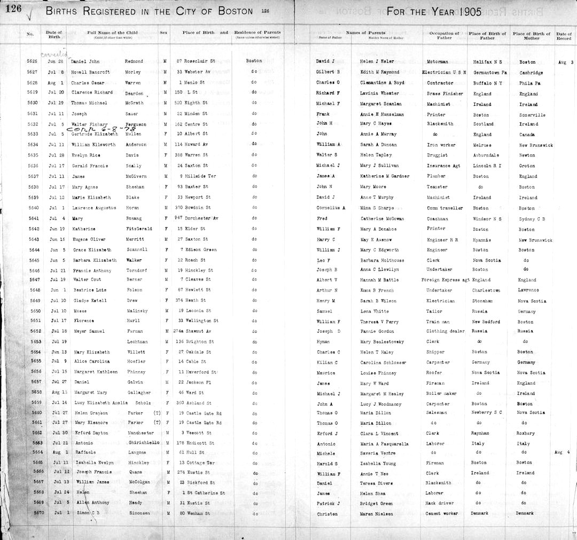Click mother's name "Barbara Holthouse"

tap(383, 261)
